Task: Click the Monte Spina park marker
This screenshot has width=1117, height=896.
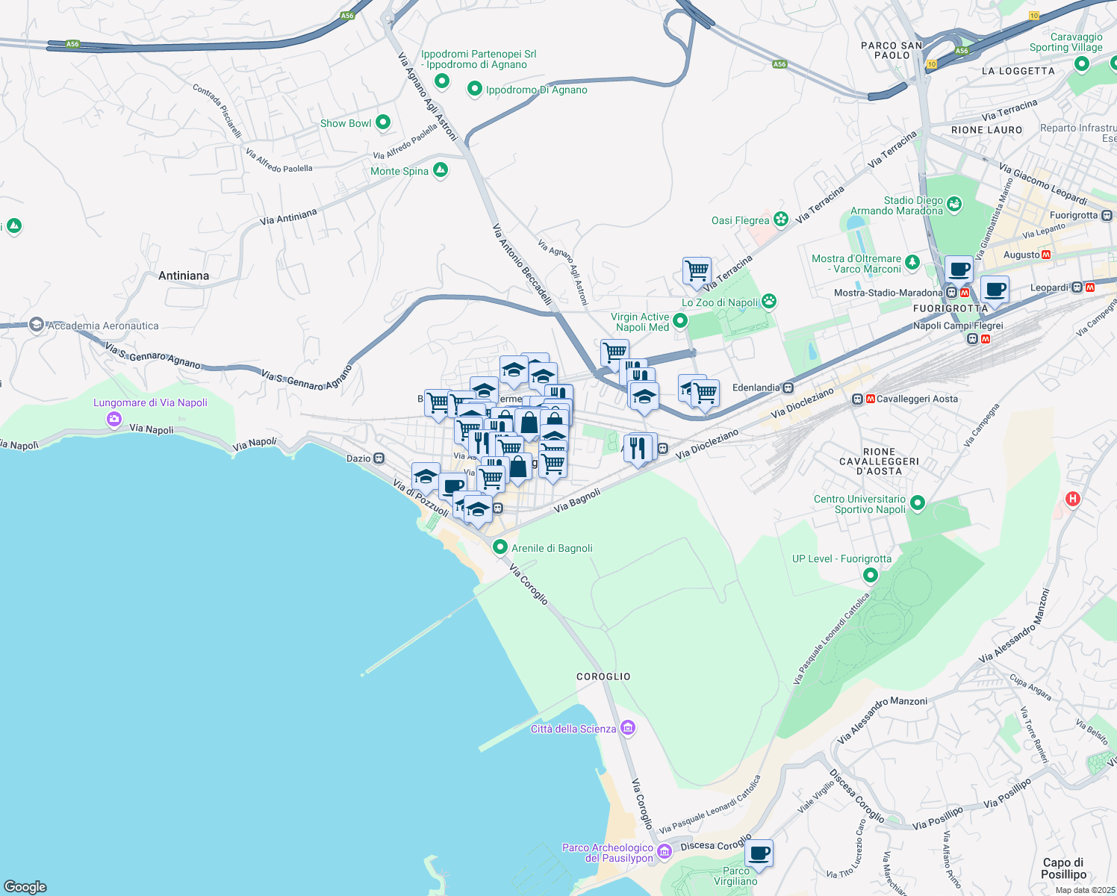Action: 441,170
